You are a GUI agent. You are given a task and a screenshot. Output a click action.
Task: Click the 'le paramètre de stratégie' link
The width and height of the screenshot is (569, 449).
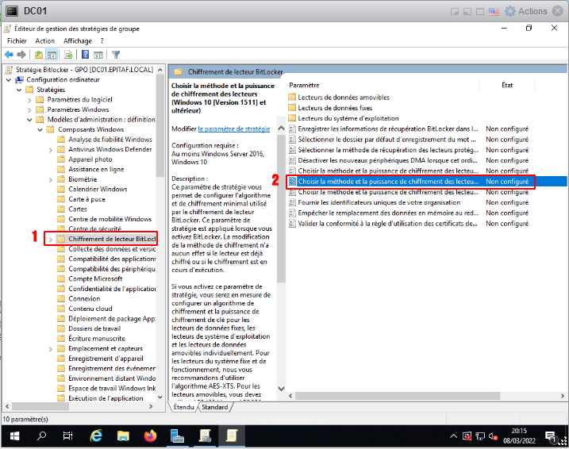point(233,129)
